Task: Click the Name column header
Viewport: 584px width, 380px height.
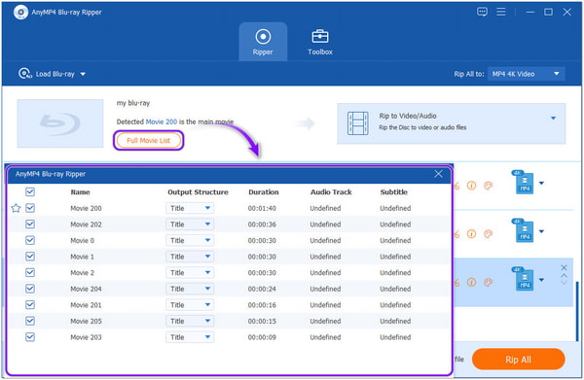Action: click(80, 191)
